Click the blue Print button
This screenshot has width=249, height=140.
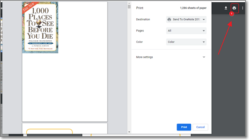(184, 127)
